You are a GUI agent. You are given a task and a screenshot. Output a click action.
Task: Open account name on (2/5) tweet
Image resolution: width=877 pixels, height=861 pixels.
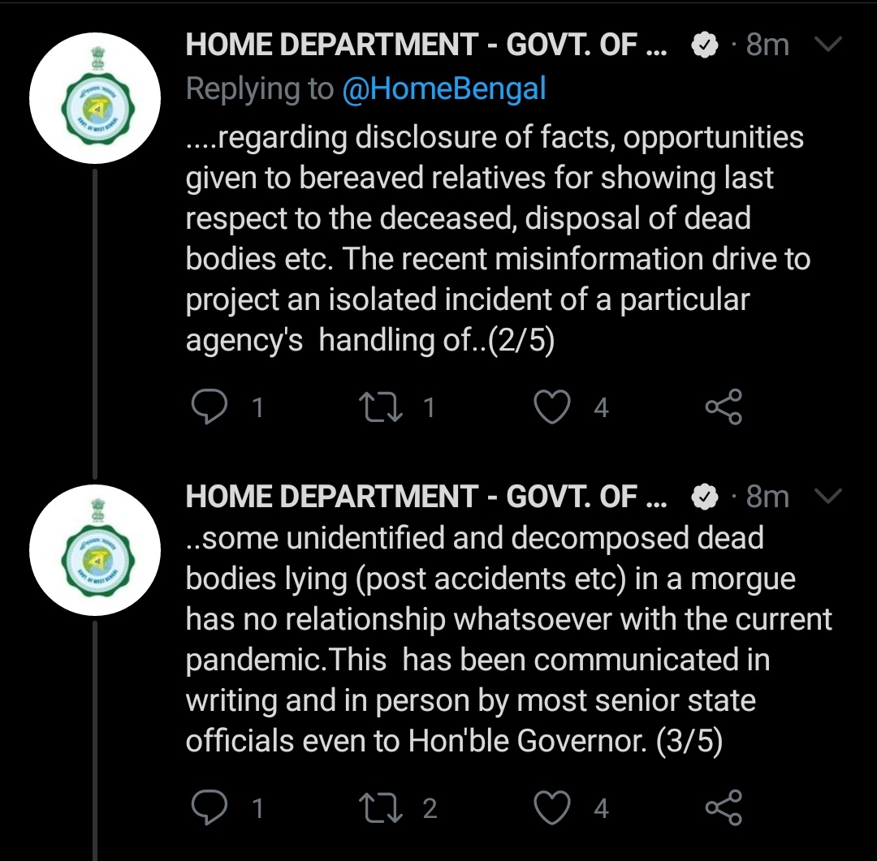[426, 46]
